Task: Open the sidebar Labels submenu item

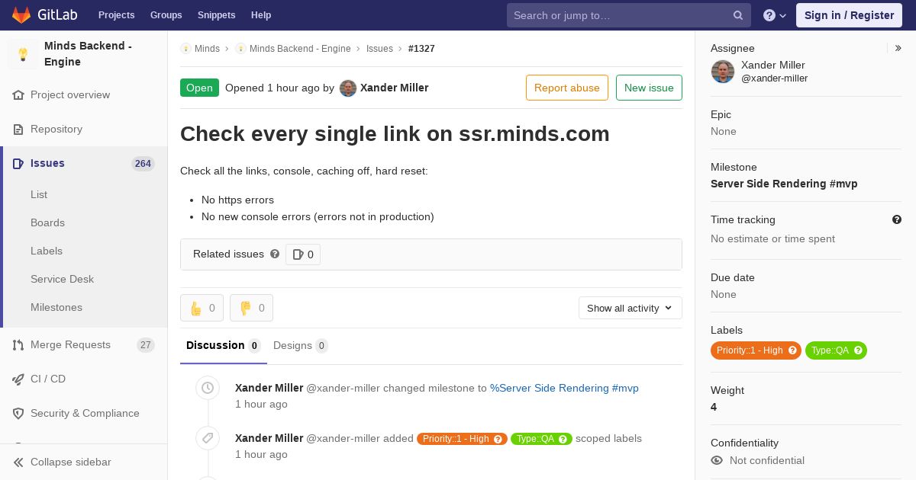Action: [47, 251]
